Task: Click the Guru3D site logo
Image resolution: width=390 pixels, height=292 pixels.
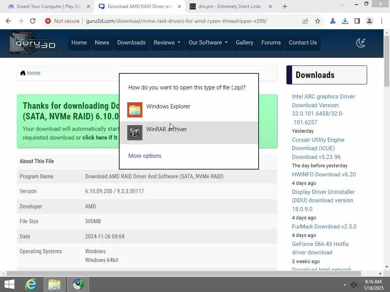Action: 34,43
